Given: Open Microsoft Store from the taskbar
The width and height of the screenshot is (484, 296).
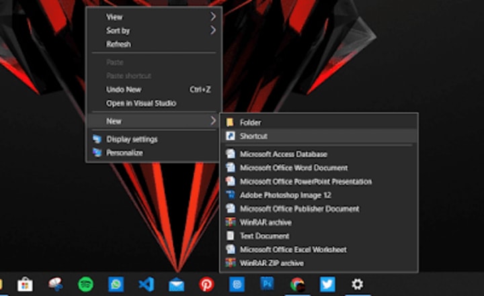Looking at the screenshot, I should pos(25,284).
